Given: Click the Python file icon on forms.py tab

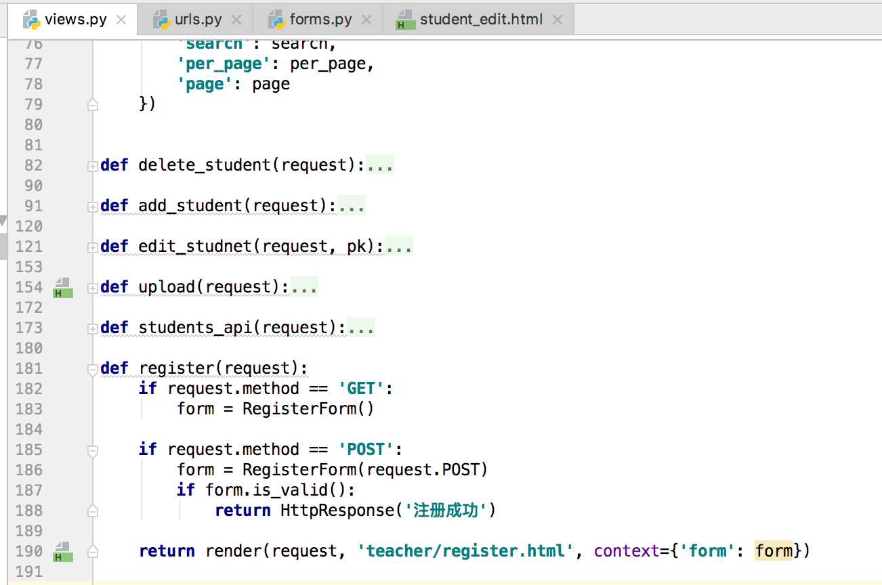Looking at the screenshot, I should [276, 20].
